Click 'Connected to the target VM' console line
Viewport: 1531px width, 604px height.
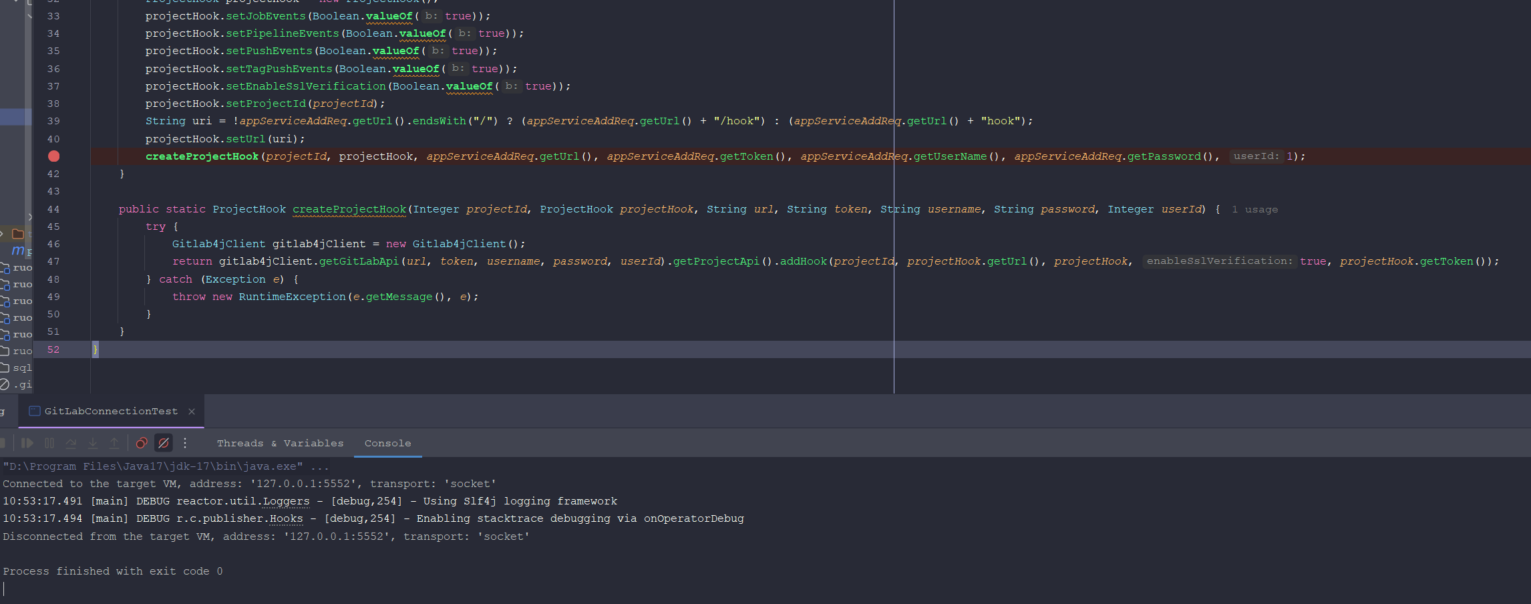pos(249,484)
